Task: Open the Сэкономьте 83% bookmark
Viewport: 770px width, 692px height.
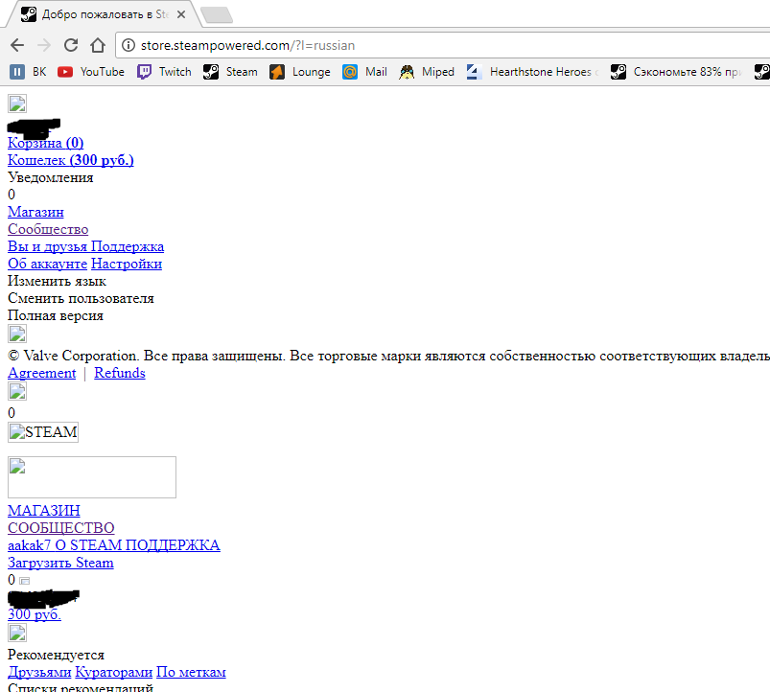Action: (676, 72)
